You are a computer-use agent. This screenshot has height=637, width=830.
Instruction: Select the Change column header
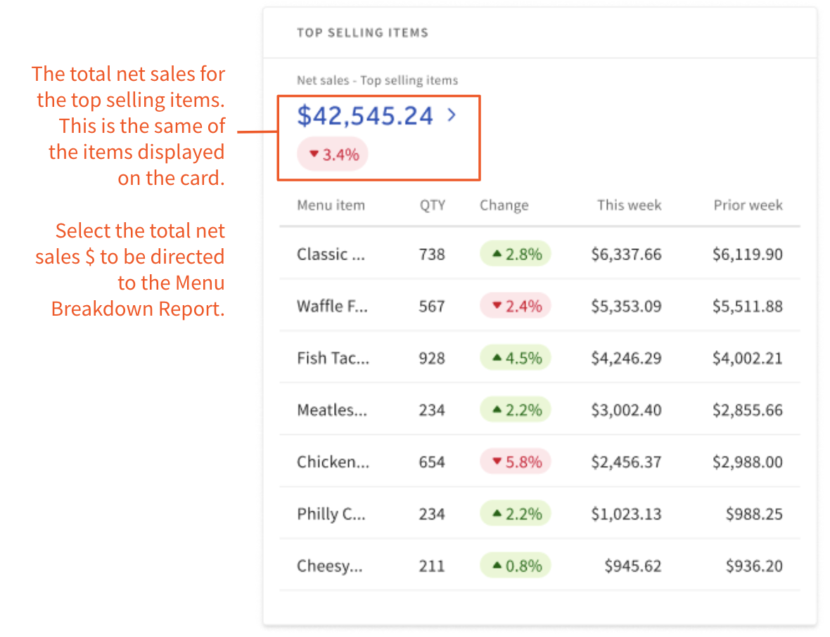pos(504,205)
